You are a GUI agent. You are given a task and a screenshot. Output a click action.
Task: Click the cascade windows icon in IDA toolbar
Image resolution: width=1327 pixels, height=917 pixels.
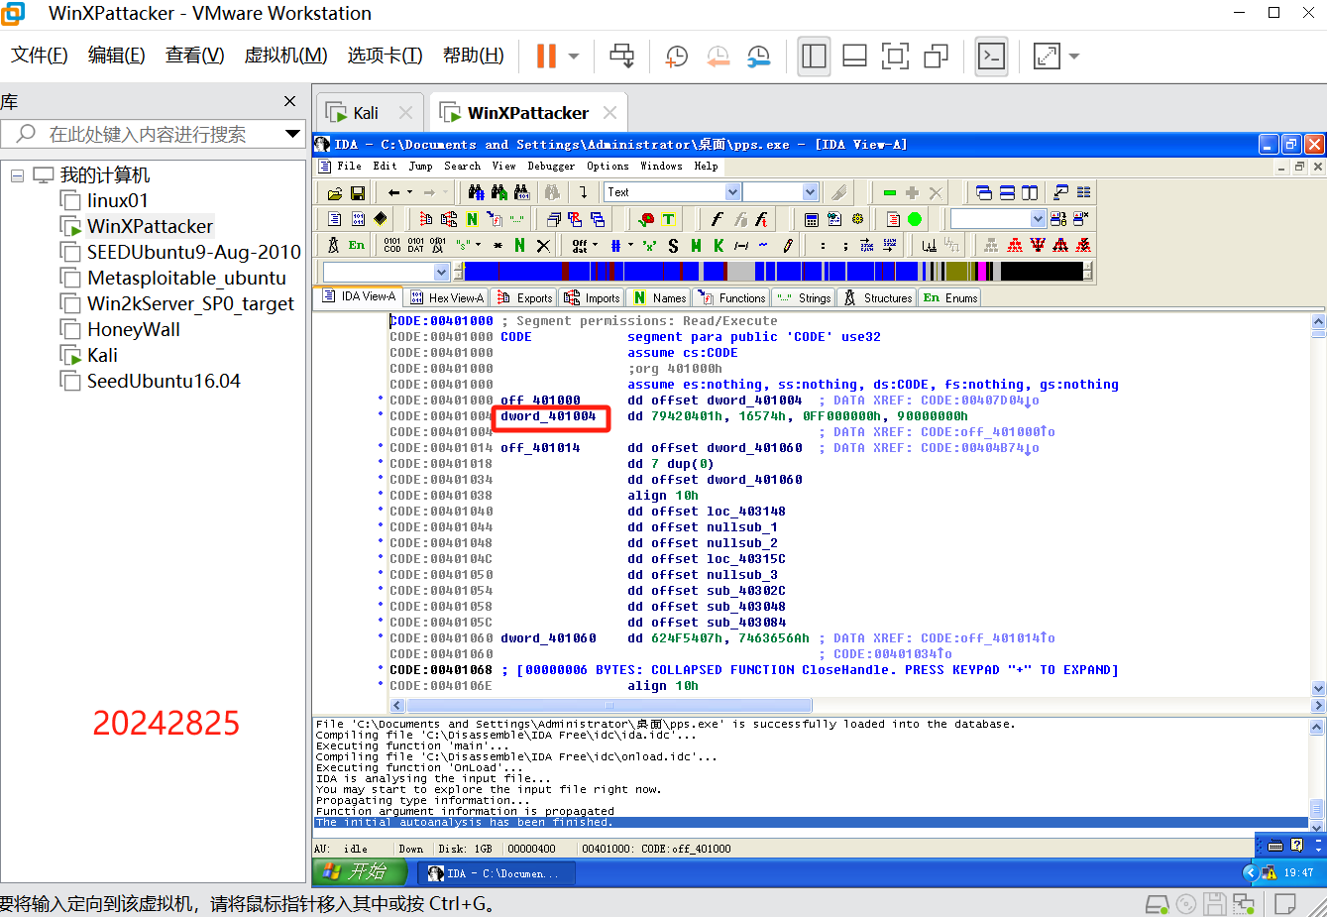(984, 192)
